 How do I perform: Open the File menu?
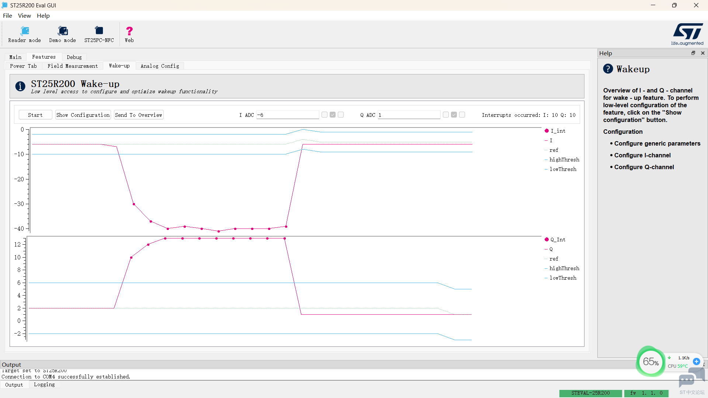point(7,16)
